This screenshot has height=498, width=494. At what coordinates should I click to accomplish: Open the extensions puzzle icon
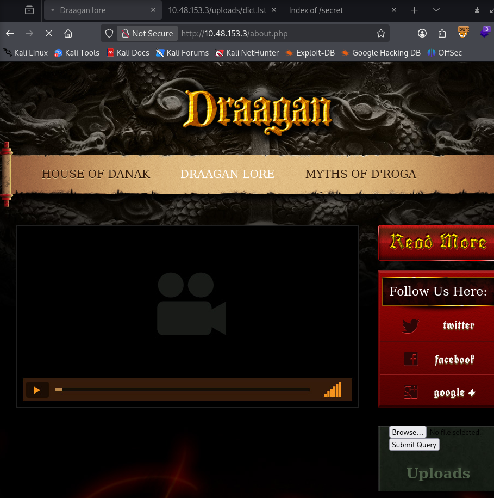[442, 33]
